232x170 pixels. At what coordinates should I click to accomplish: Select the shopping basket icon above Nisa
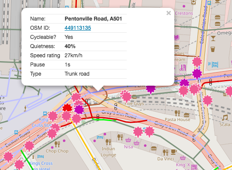128,140
